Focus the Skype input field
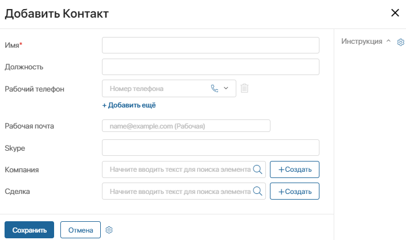 211,148
